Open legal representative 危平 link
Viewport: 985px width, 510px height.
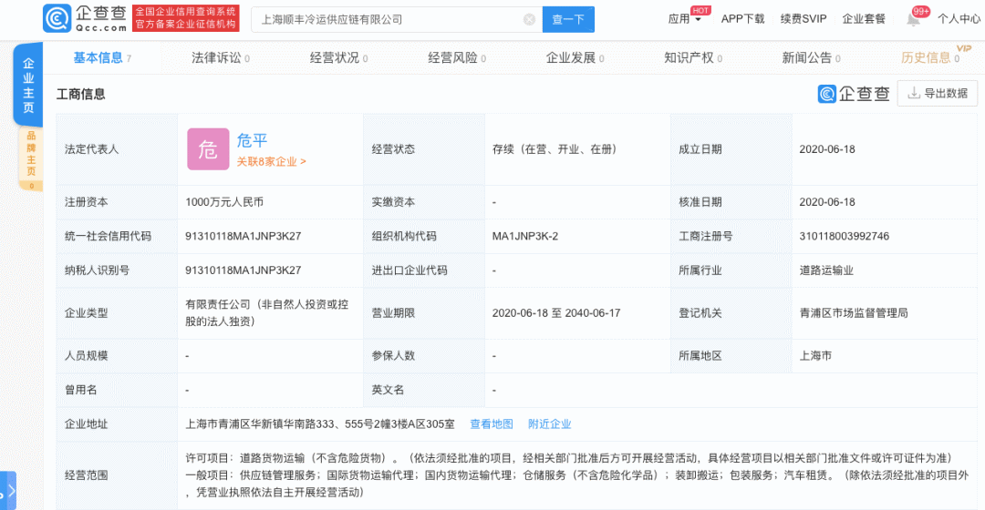[252, 140]
